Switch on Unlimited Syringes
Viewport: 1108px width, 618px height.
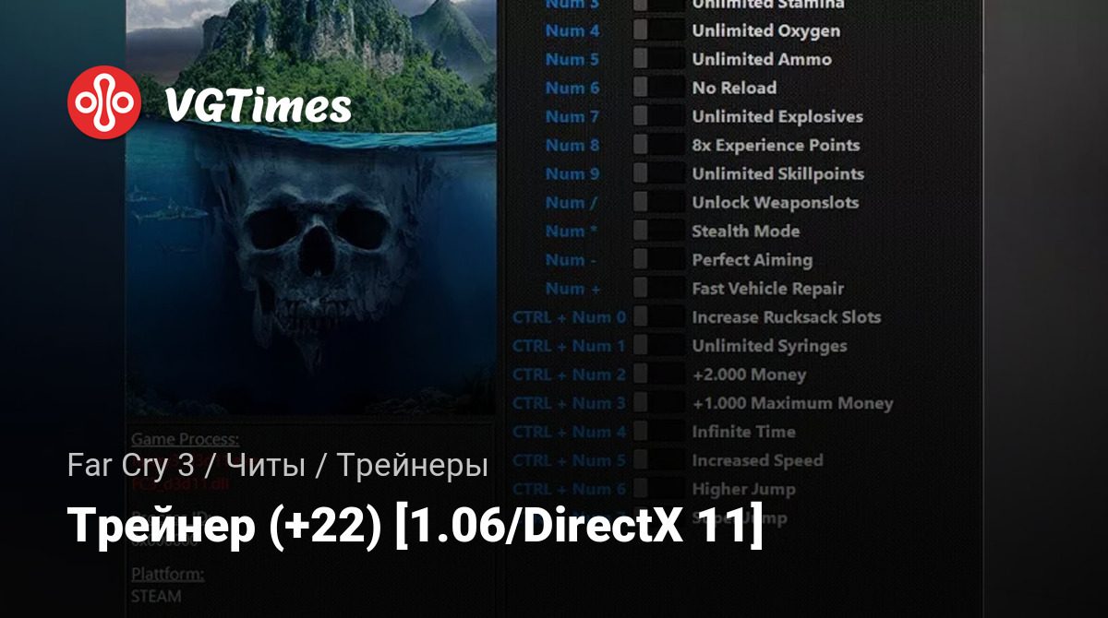click(x=658, y=345)
